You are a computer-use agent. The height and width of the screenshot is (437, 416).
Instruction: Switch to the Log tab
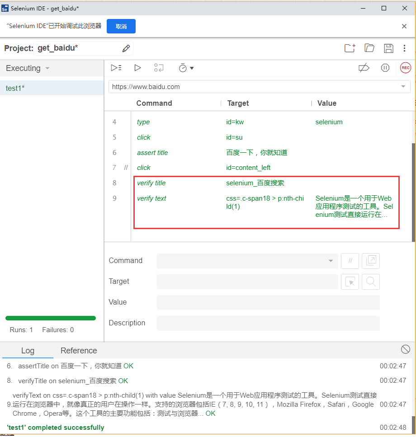(28, 351)
